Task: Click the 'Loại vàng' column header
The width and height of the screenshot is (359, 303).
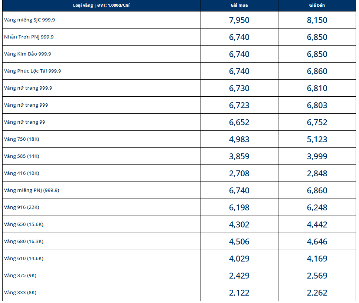Action: 101,5
